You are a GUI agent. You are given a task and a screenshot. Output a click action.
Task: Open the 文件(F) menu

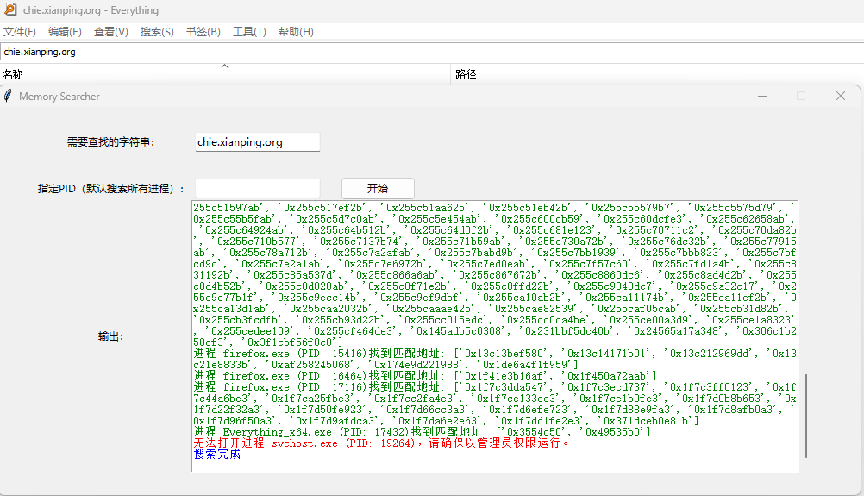[x=20, y=32]
